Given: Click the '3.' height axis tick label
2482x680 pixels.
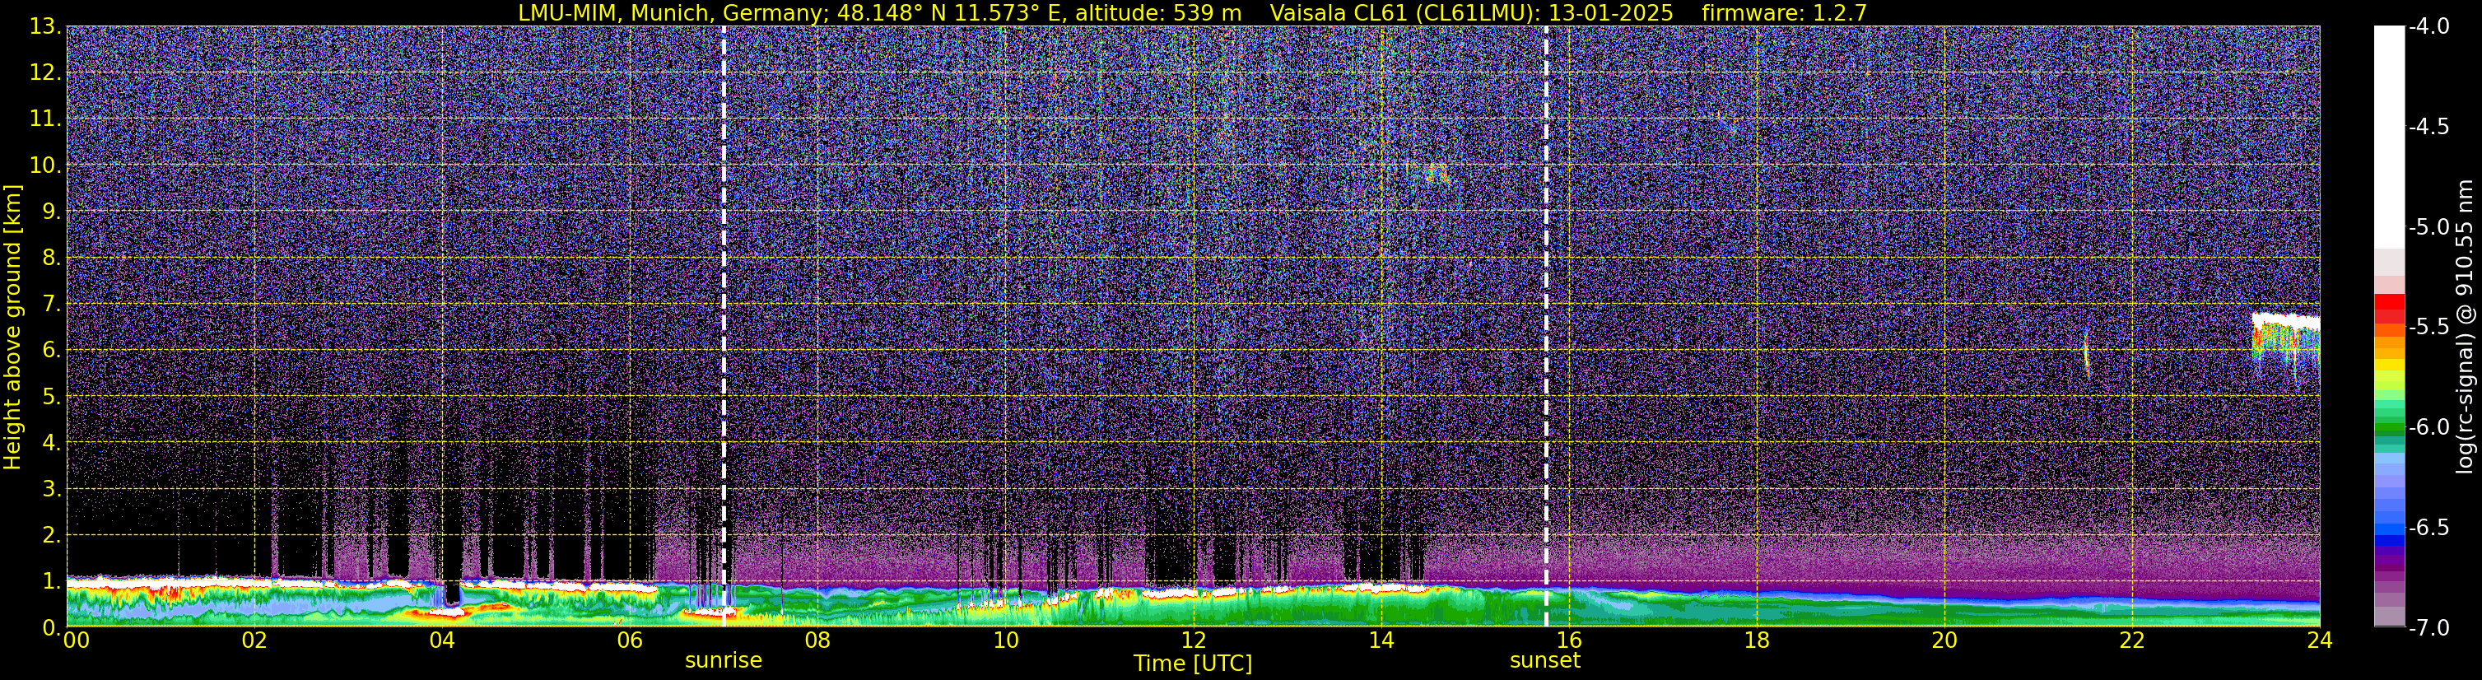Looking at the screenshot, I should tap(51, 489).
